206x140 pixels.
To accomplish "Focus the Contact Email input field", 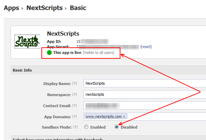I will [145, 105].
